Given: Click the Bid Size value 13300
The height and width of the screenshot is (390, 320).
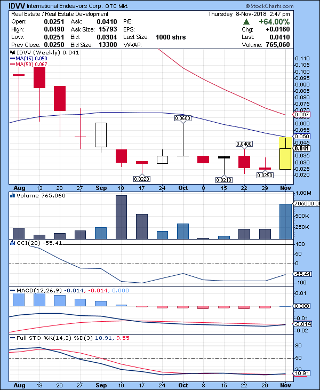Looking at the screenshot, I should pyautogui.click(x=108, y=45).
